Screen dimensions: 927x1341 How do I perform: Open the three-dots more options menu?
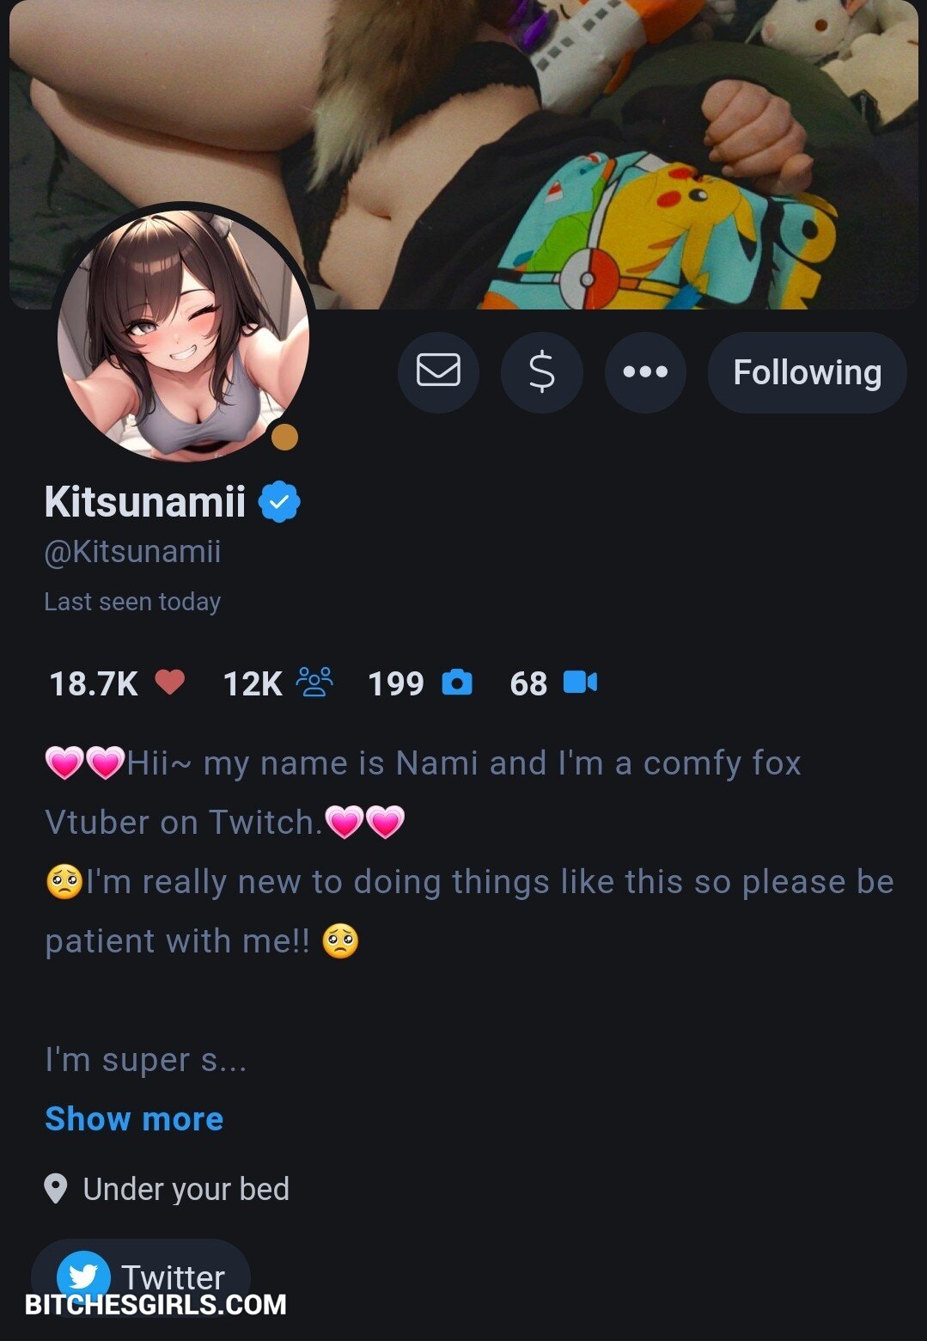(645, 372)
